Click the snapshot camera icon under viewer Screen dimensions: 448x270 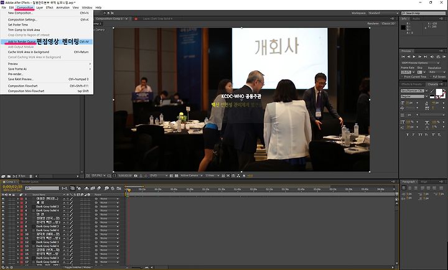[136, 175]
